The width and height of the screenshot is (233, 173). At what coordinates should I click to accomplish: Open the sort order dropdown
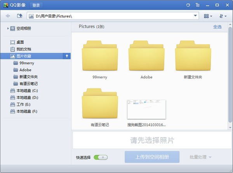coord(223,16)
